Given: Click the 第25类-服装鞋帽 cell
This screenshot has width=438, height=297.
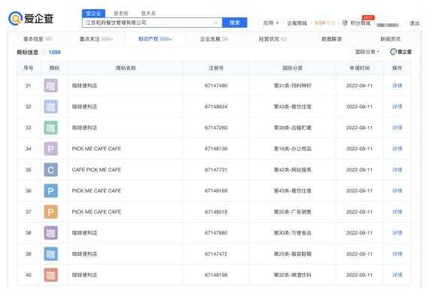Looking at the screenshot, I should tap(293, 254).
